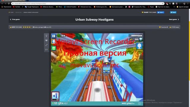Click the page vertical scrollbar

pos(189,51)
